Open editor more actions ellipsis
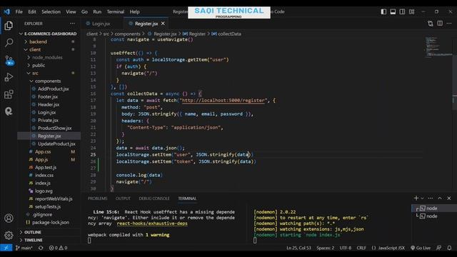Screen dimensions: 457x257 449,24
